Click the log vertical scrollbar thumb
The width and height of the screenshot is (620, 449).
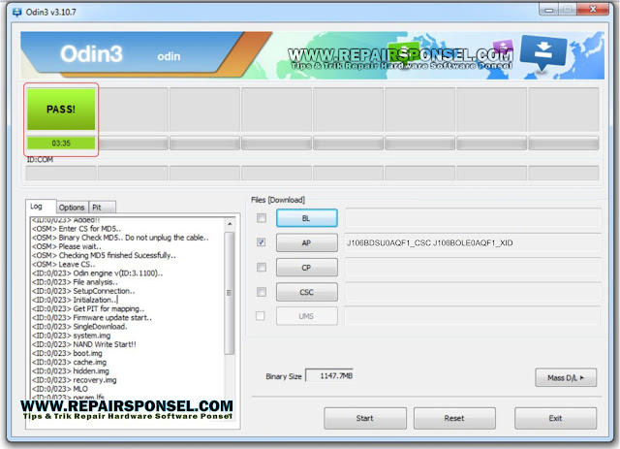pos(230,293)
